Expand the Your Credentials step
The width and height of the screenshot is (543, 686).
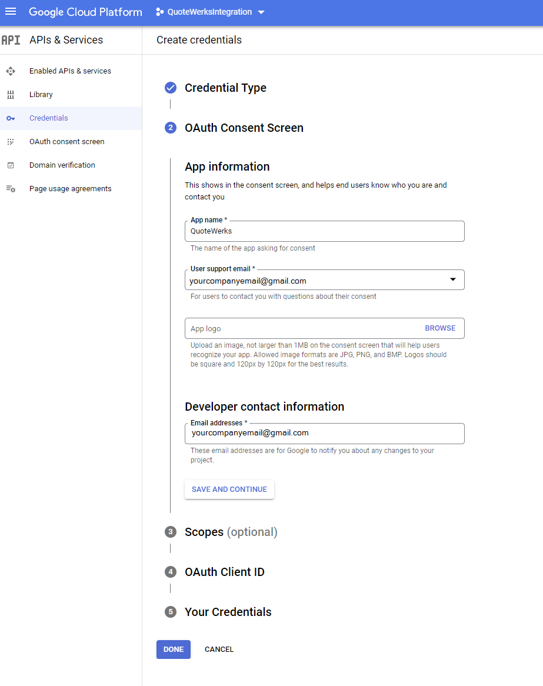click(x=228, y=612)
